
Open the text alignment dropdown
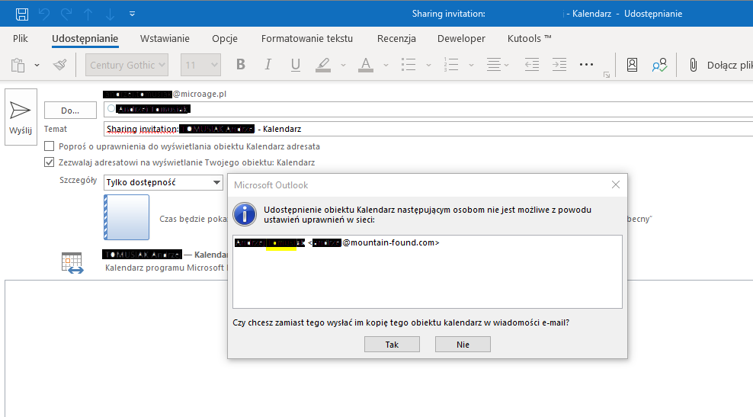498,64
